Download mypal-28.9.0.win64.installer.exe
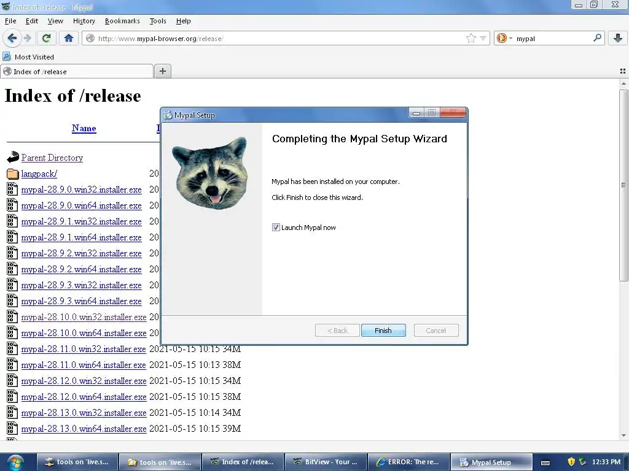 [x=82, y=205]
